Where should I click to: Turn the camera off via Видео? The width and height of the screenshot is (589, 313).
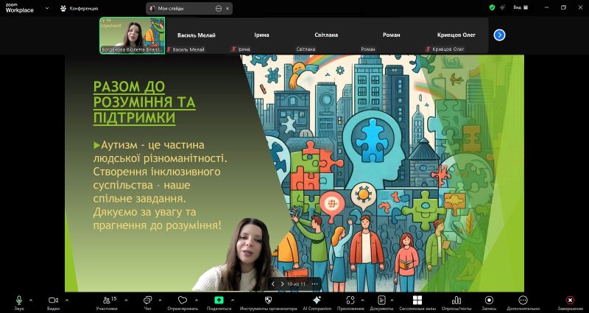click(53, 303)
